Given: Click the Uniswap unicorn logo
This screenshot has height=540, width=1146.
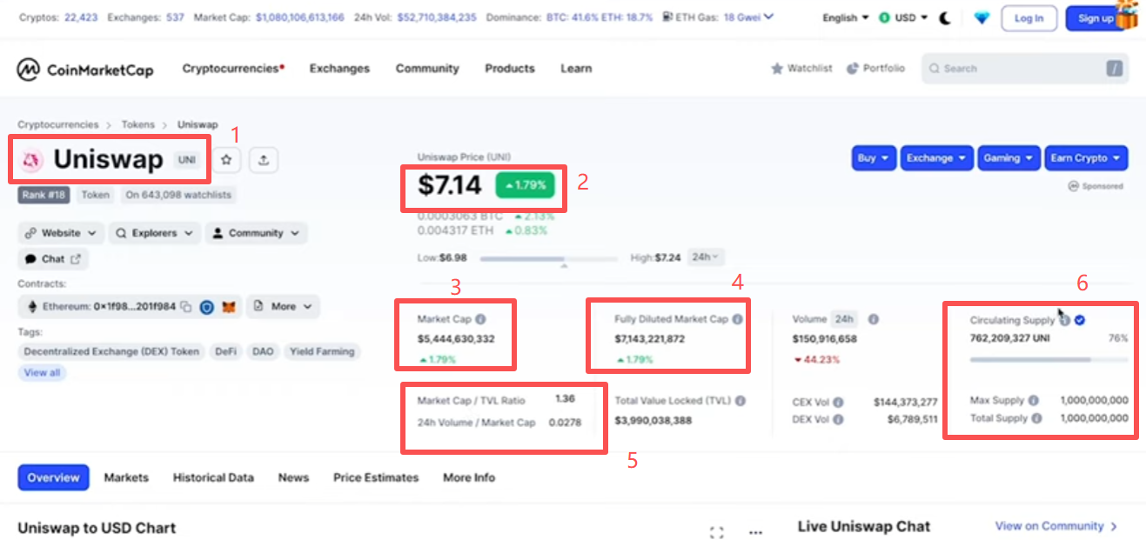Looking at the screenshot, I should click(32, 160).
